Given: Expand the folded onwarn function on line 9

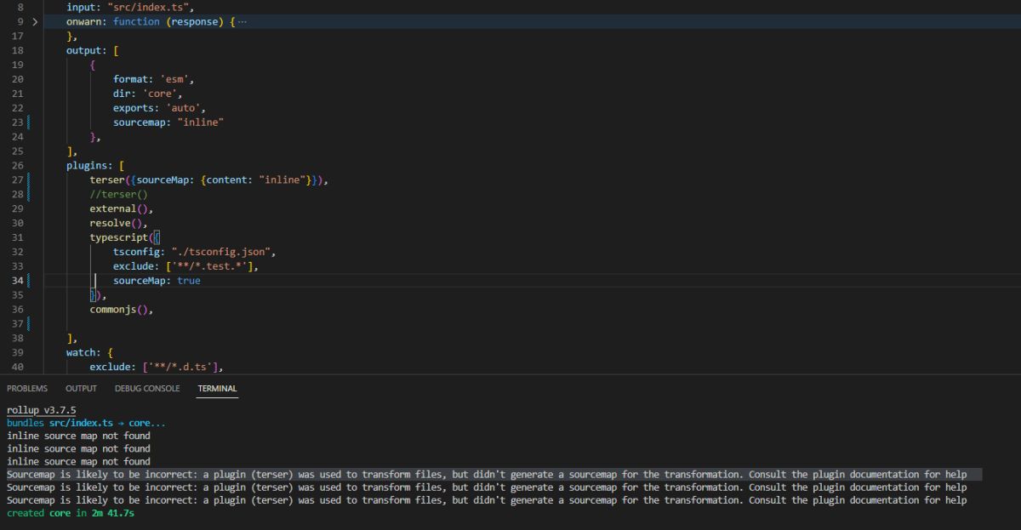Looking at the screenshot, I should pyautogui.click(x=35, y=21).
